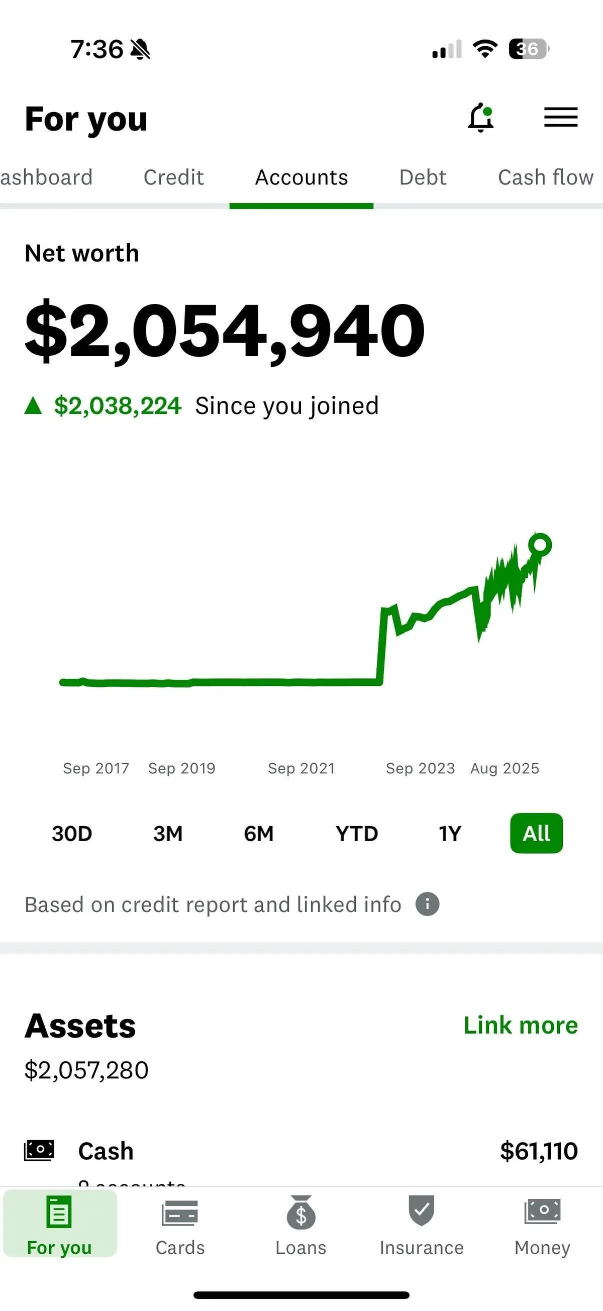This screenshot has width=603, height=1311.
Task: Select the 3M time range
Action: [x=168, y=834]
